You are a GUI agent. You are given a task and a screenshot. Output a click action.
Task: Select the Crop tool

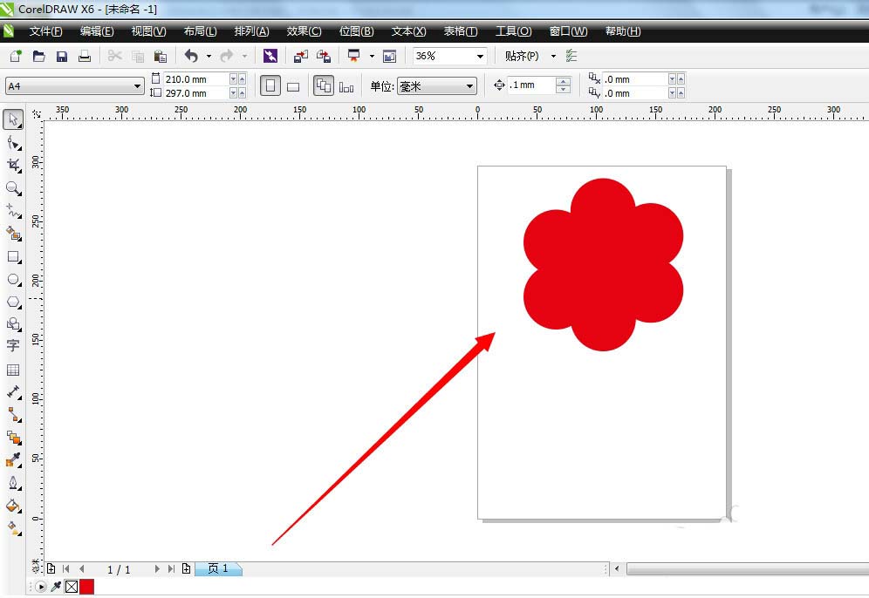tap(13, 165)
